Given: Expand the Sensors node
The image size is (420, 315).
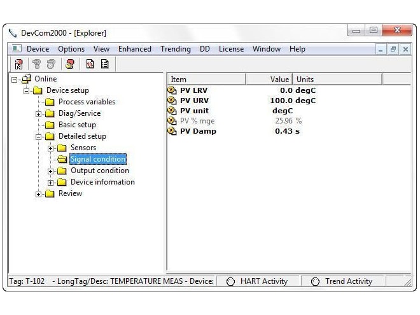Looking at the screenshot, I should pyautogui.click(x=50, y=149).
